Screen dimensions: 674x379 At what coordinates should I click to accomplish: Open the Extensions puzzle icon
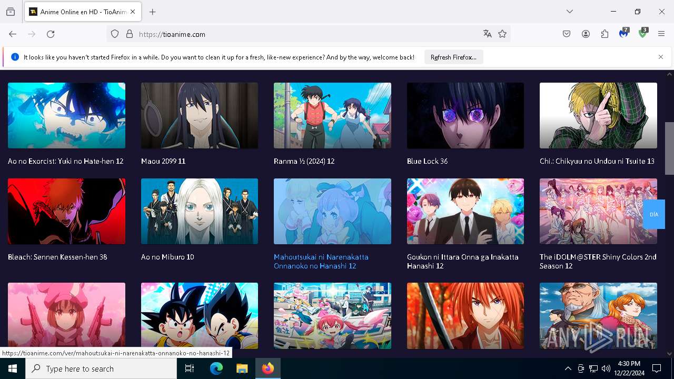pyautogui.click(x=604, y=34)
